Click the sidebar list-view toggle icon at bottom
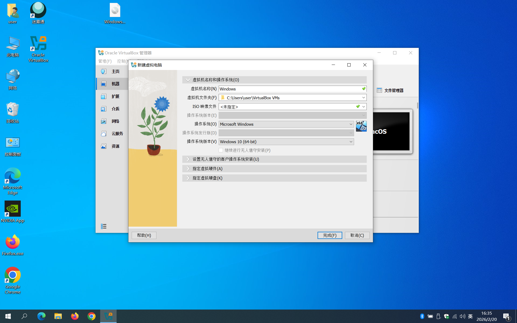 104,226
